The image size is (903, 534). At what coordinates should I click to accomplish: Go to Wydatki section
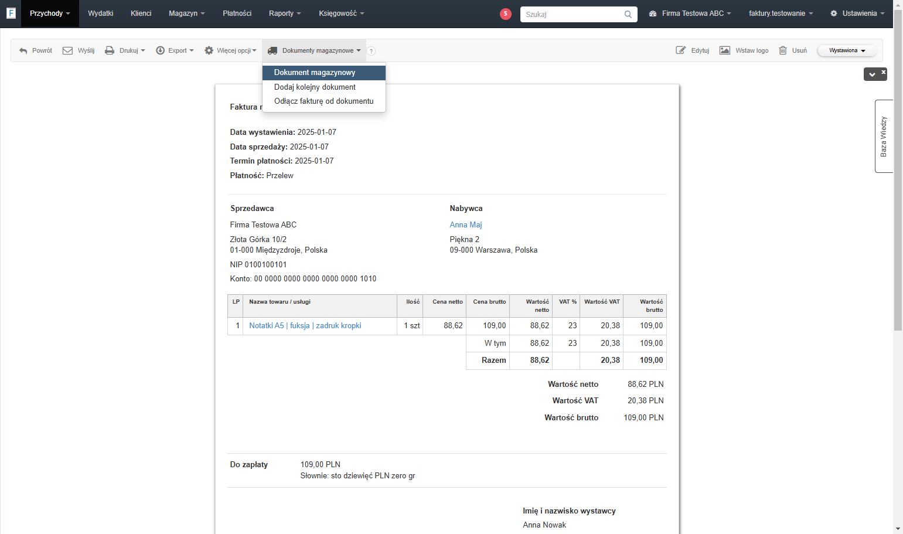point(101,13)
